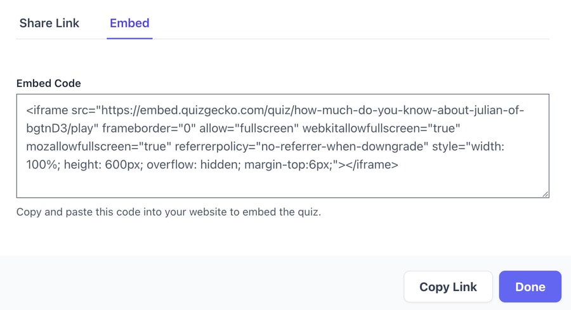
Task: Grab the text area resize handle corner
Action: click(x=545, y=194)
